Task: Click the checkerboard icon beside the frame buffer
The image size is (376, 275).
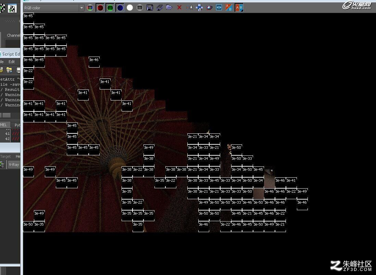Action: click(12, 9)
